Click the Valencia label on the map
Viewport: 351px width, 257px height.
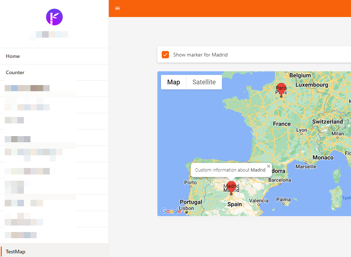pyautogui.click(x=259, y=201)
